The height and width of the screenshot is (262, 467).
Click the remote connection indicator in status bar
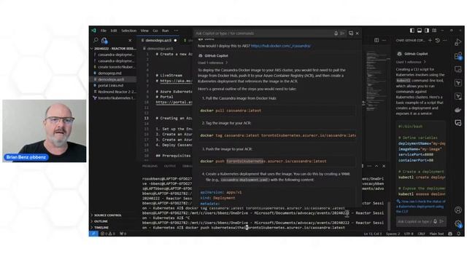point(93,234)
